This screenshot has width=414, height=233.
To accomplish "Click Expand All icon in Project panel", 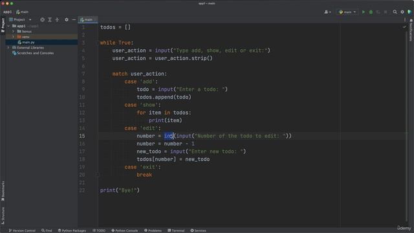I will click(50, 19).
